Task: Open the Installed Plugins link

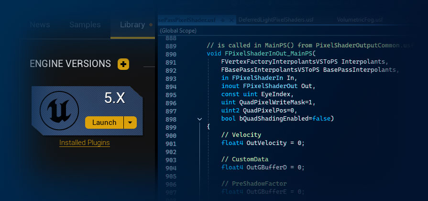Action: (84, 143)
